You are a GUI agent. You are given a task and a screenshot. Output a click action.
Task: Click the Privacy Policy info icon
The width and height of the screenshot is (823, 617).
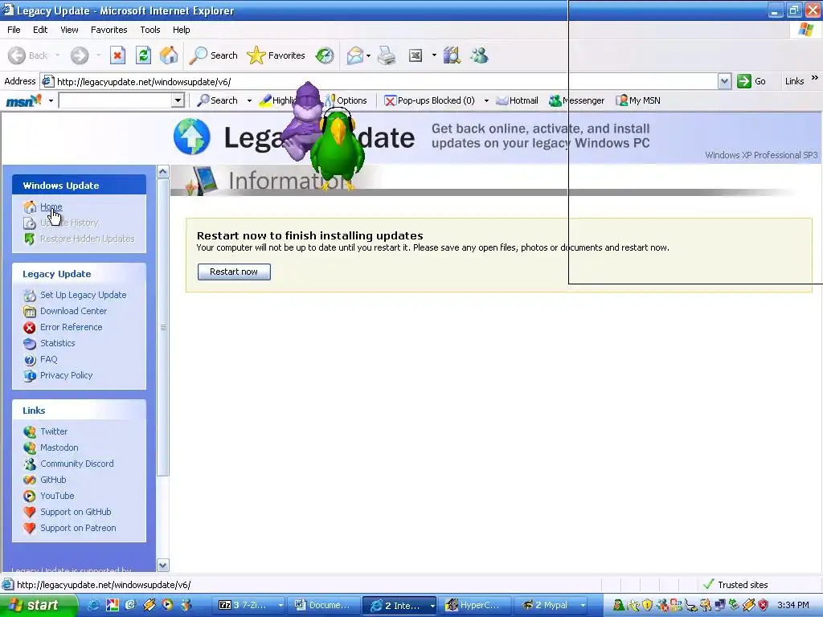(30, 376)
